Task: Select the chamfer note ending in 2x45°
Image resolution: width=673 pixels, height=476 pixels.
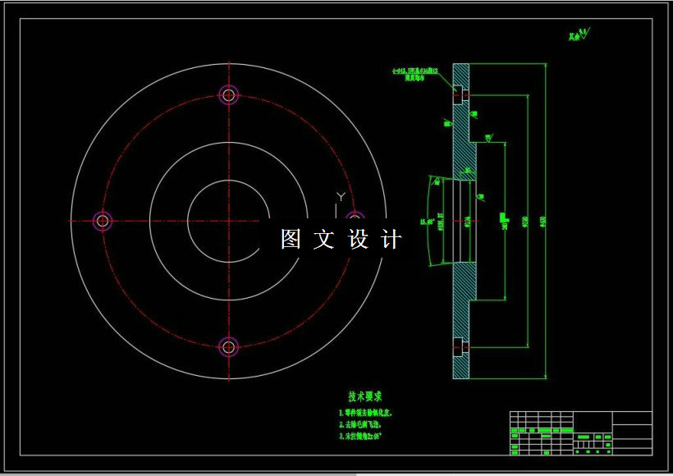Action: pos(360,436)
